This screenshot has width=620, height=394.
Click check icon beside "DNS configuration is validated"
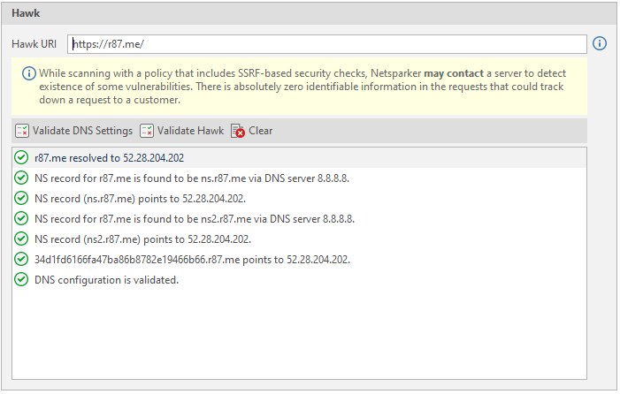pyautogui.click(x=22, y=279)
